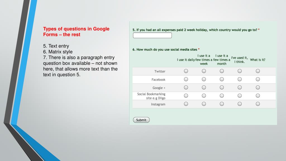Click the Submit button
The height and width of the screenshot is (161, 286).
point(141,120)
